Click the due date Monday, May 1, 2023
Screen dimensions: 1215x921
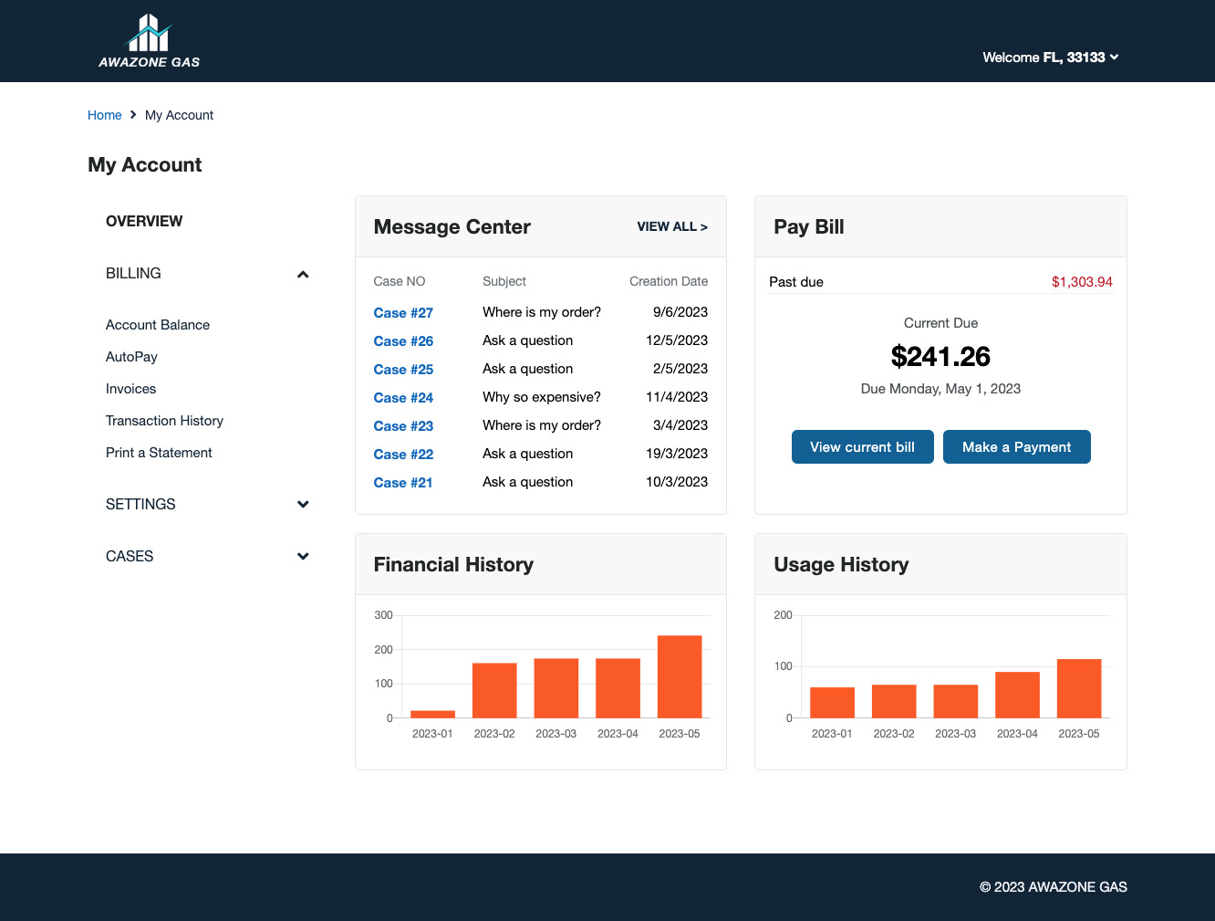[940, 389]
